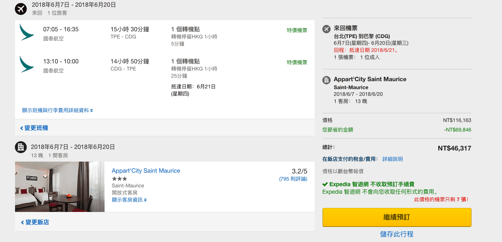This screenshot has height=242, width=502.
Task: Click the hotel building icon above hotel dates
Action: point(21,147)
